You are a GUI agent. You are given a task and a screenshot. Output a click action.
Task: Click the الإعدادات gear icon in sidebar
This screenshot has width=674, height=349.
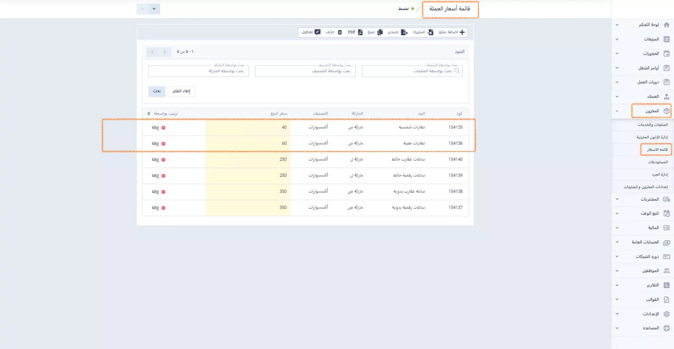point(667,314)
